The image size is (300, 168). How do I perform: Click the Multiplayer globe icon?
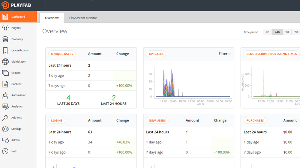(x=5, y=61)
